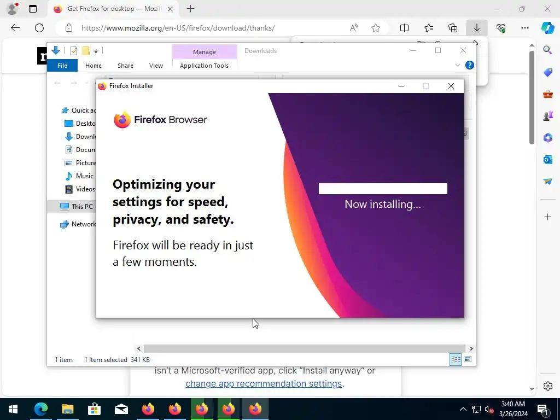Click Explorer properties quick access icon
Viewport: 560px width, 420px height.
tap(74, 51)
